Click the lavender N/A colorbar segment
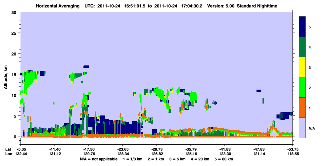 click(x=302, y=128)
